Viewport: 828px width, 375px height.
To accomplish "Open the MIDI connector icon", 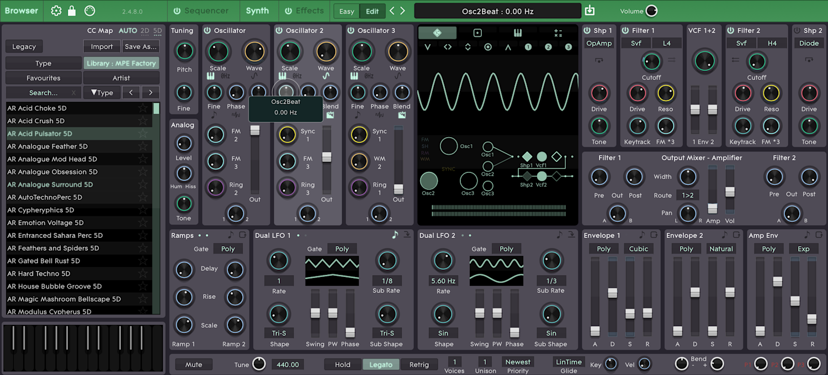I will click(x=89, y=11).
